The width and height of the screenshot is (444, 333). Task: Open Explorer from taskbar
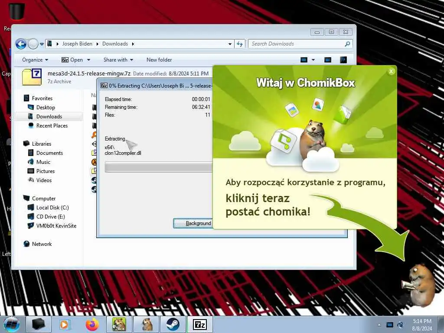click(x=39, y=324)
